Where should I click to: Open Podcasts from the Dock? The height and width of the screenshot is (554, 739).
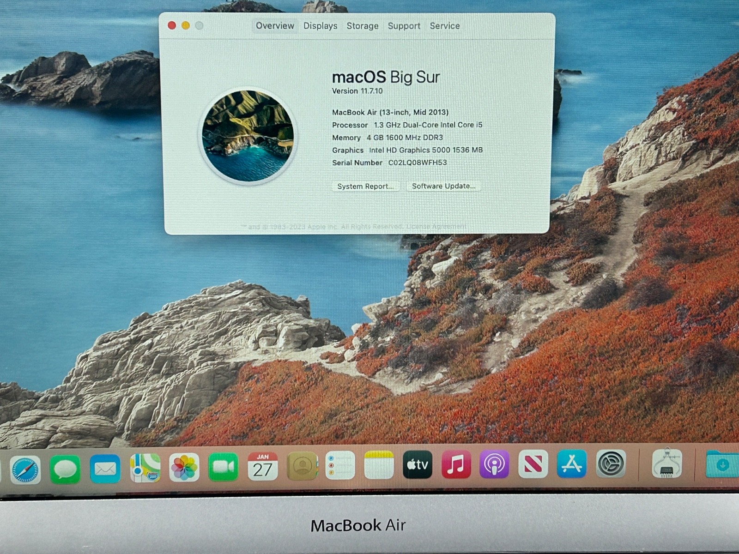pos(494,464)
